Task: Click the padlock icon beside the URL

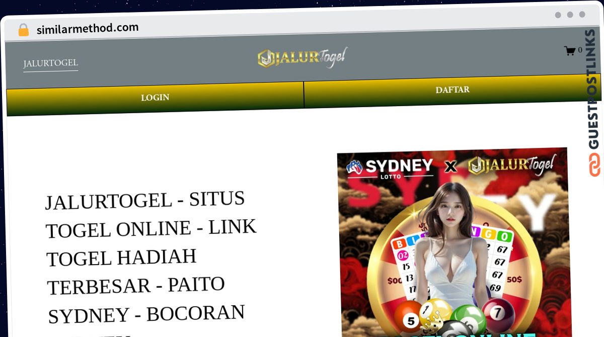Action: [x=24, y=30]
